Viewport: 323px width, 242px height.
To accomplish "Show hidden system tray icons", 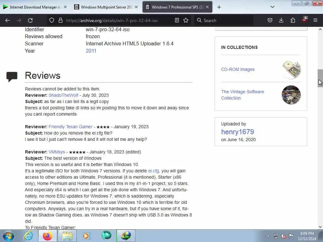I will pos(268,236).
